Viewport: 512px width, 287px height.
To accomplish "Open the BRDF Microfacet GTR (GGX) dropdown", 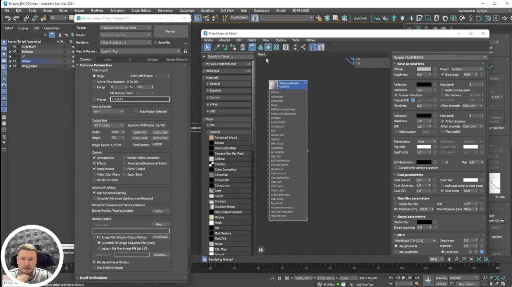I will pos(415,241).
